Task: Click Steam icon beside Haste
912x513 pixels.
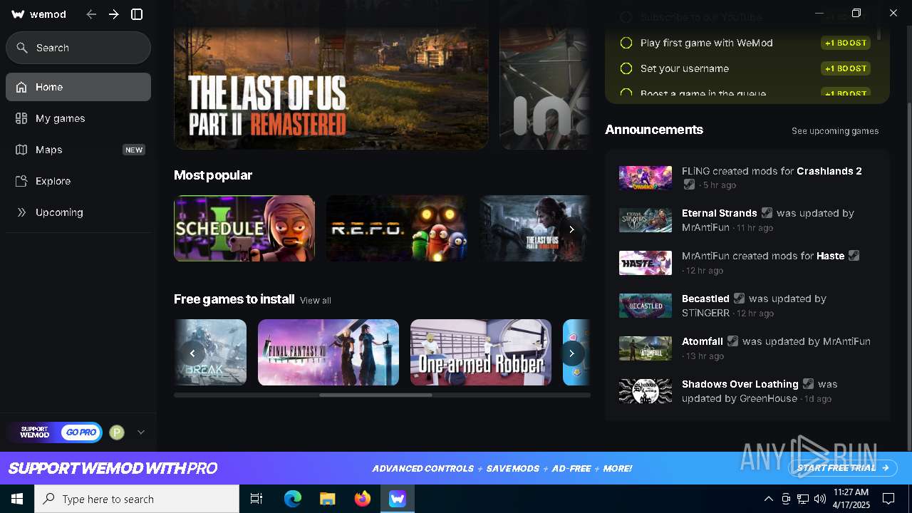Action: (854, 256)
